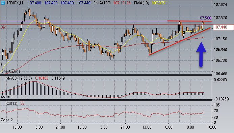Select the Chart Zone label
The width and height of the screenshot is (234, 133).
(10, 71)
